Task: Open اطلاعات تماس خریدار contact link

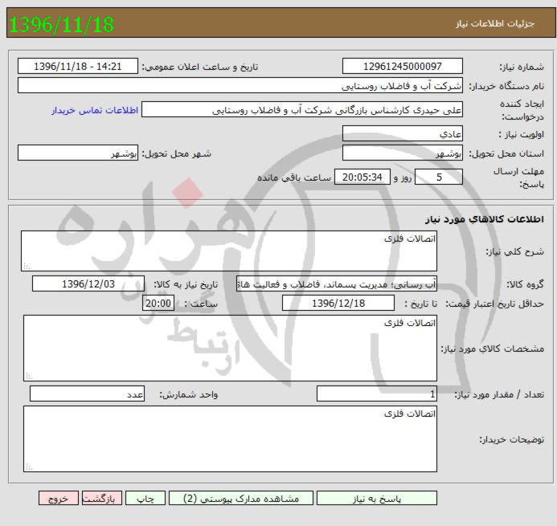Action: click(x=95, y=110)
